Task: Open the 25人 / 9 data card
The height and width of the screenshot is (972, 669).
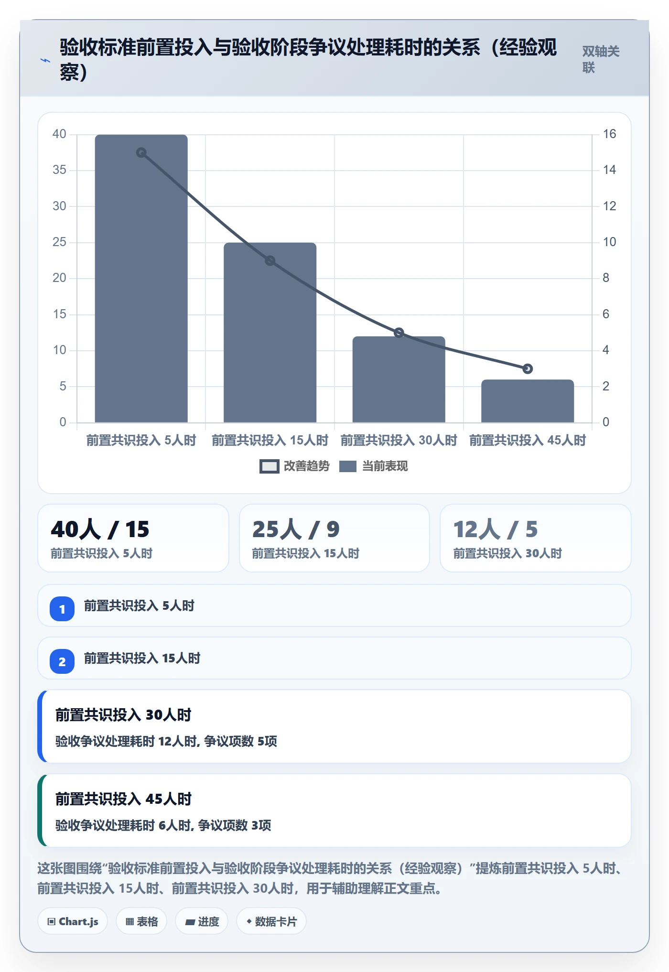Action: 334,538
